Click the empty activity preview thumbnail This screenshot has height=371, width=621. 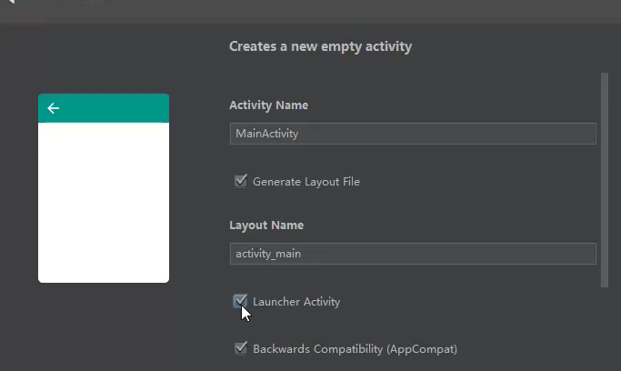[104, 188]
